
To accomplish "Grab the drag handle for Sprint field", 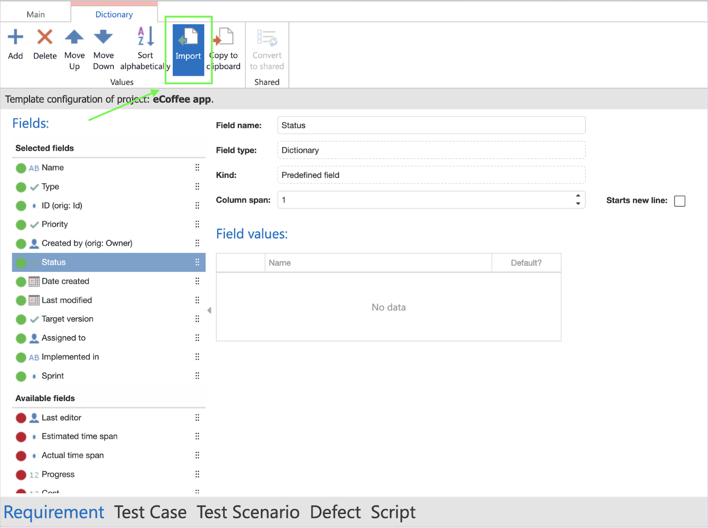I will click(197, 376).
